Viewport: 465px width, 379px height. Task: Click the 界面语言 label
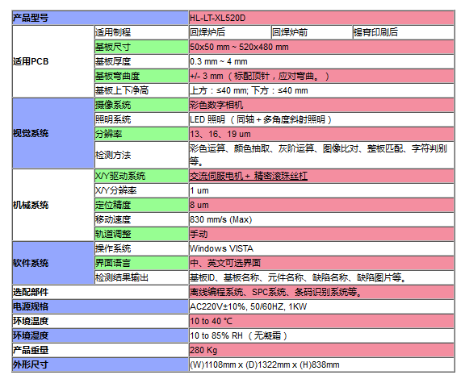point(141,263)
